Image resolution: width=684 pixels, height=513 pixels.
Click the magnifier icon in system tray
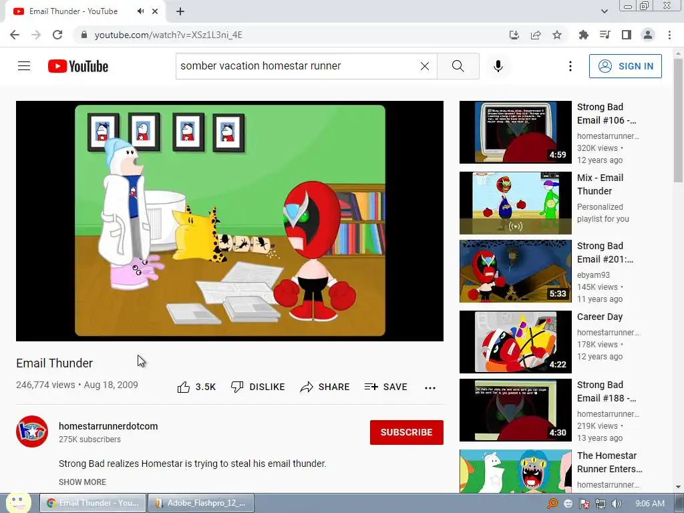pos(552,504)
